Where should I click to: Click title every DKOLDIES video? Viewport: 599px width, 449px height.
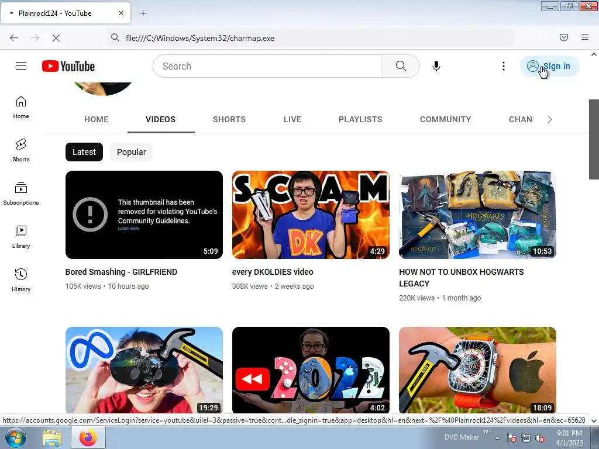click(x=273, y=272)
